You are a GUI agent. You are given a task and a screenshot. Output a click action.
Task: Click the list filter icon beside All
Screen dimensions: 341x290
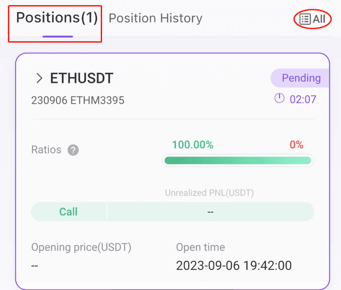(305, 19)
